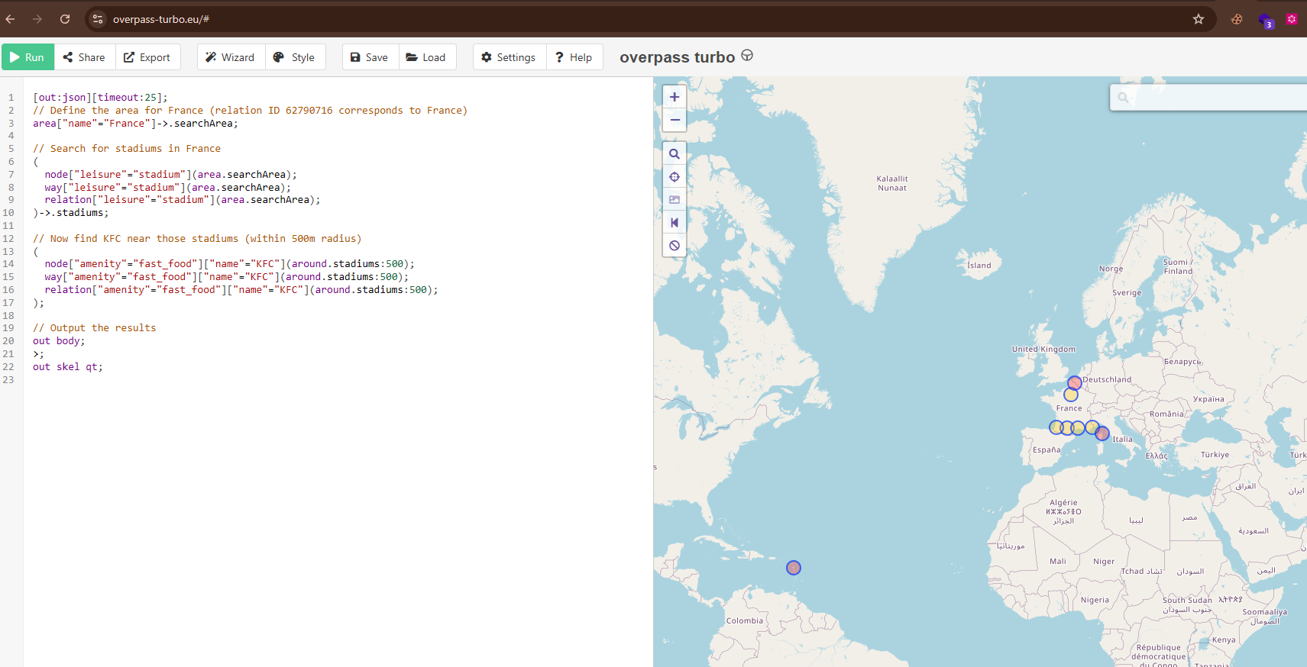Click the 'out skel qt;' code line
The image size is (1307, 667).
(68, 367)
